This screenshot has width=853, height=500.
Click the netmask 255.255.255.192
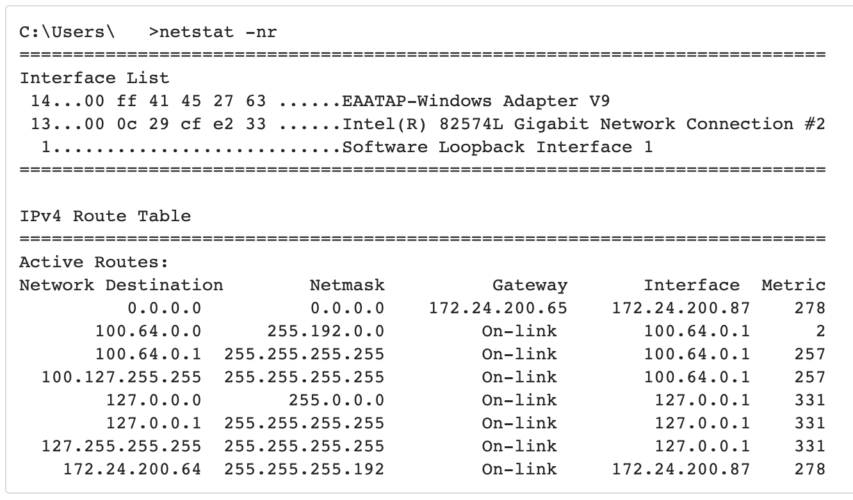point(304,469)
